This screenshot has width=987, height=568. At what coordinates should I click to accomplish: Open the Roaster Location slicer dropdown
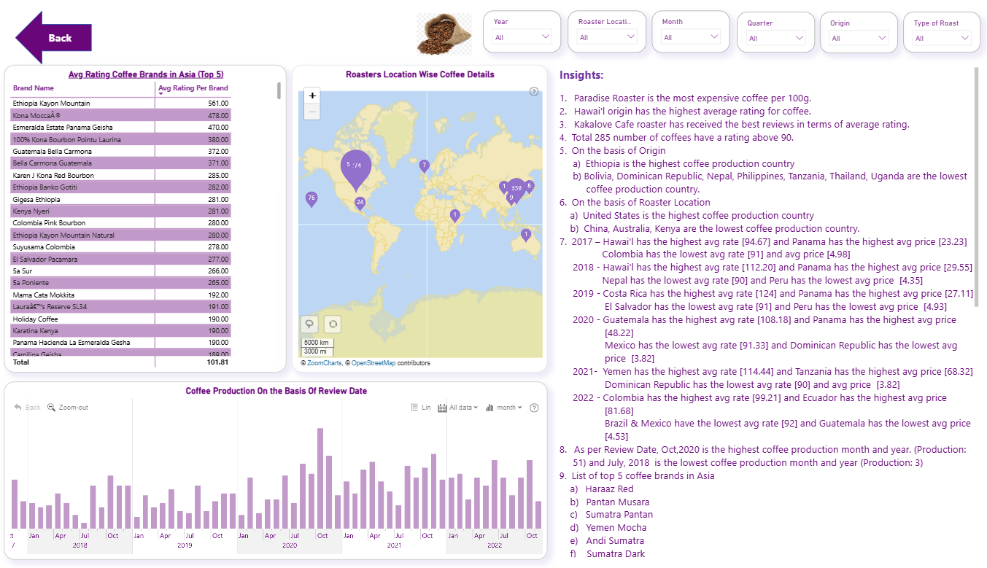pos(607,37)
